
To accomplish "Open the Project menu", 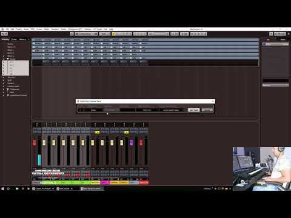I will pyautogui.click(x=19, y=29).
